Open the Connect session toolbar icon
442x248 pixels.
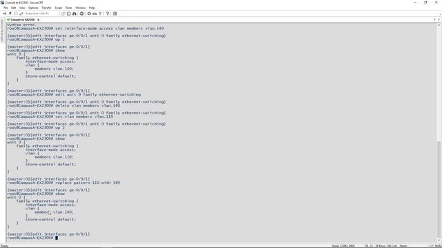[x=5, y=14]
